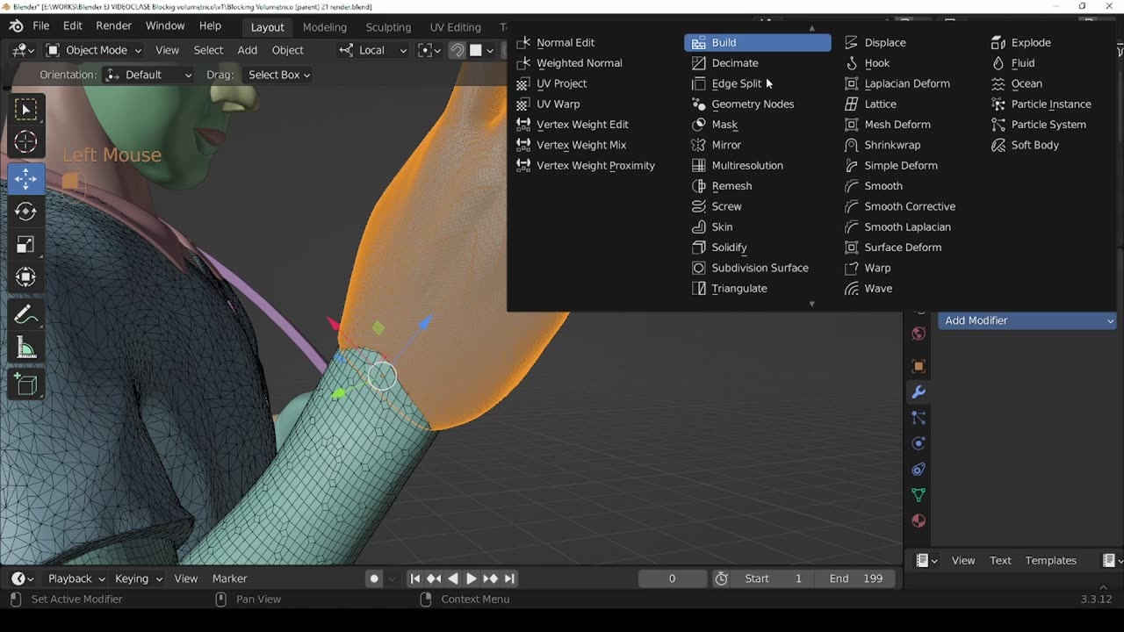Open the Marker menu in timeline
Image resolution: width=1124 pixels, height=632 pixels.
(x=229, y=578)
